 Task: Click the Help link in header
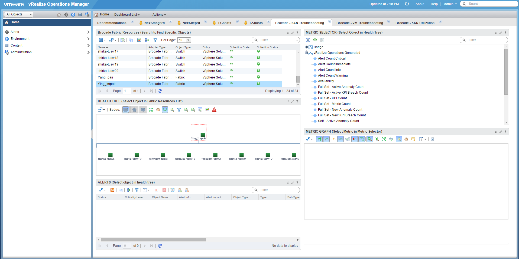pos(434,4)
